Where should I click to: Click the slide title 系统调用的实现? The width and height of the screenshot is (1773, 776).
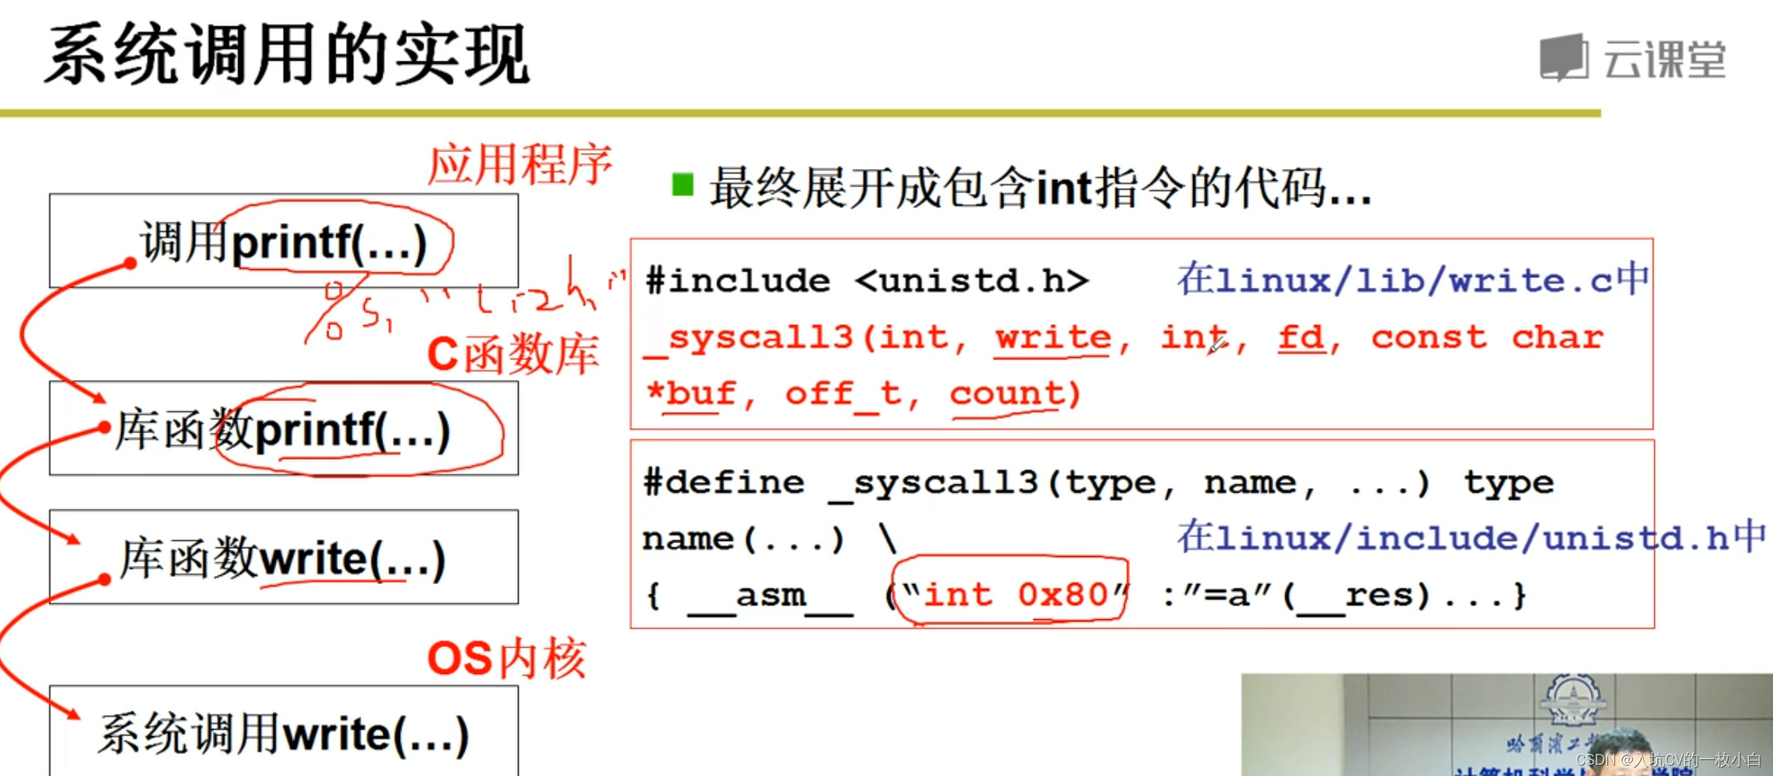[287, 54]
